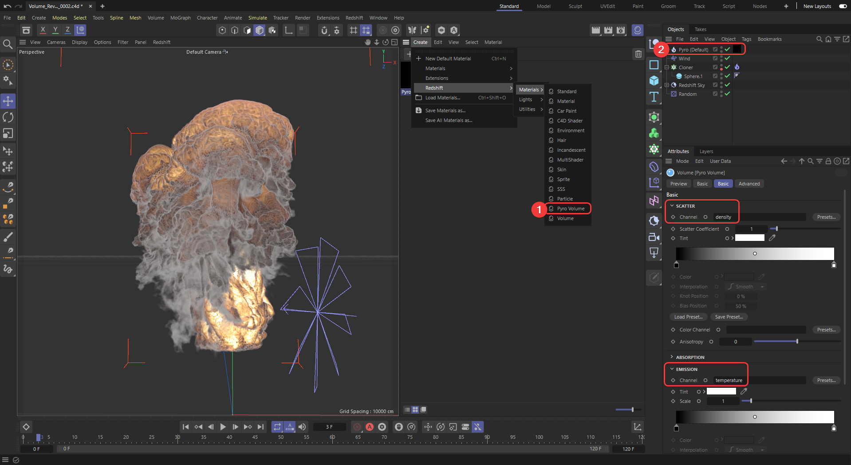
Task: Click the material manager trash icon
Action: [x=638, y=54]
